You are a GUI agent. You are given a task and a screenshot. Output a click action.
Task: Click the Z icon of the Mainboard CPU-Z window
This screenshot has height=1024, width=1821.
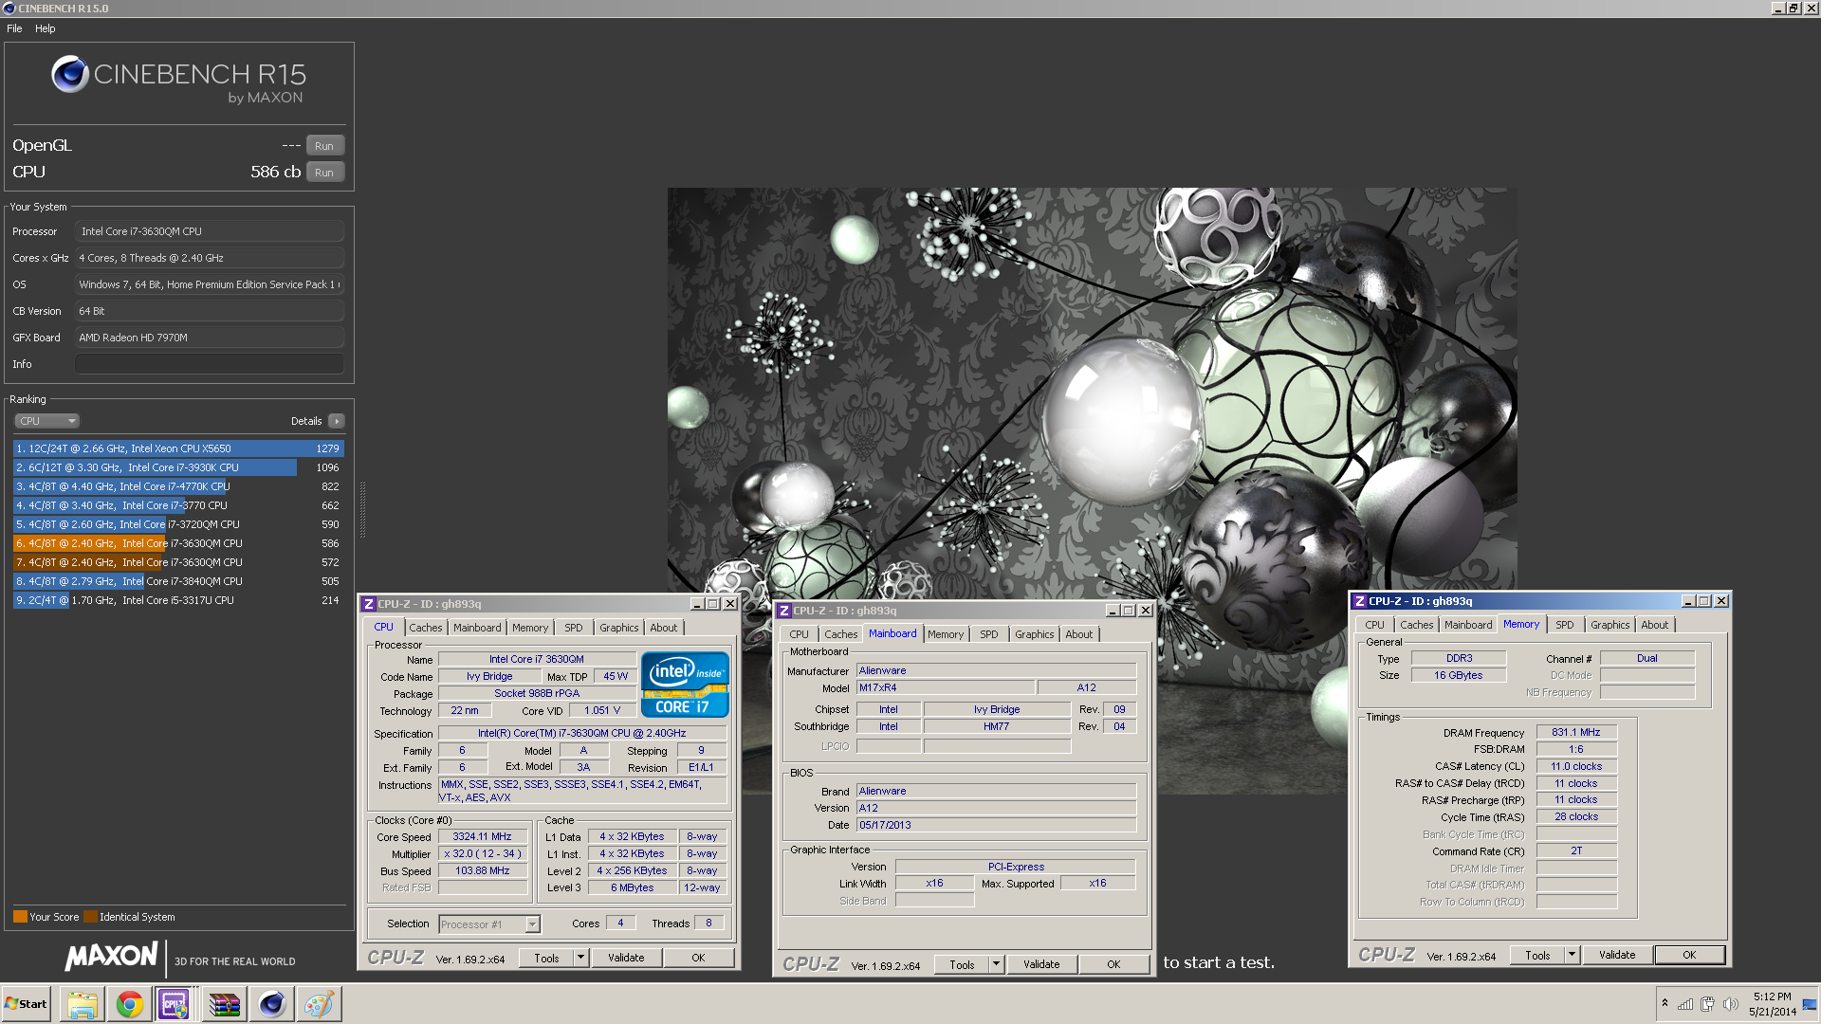783,611
